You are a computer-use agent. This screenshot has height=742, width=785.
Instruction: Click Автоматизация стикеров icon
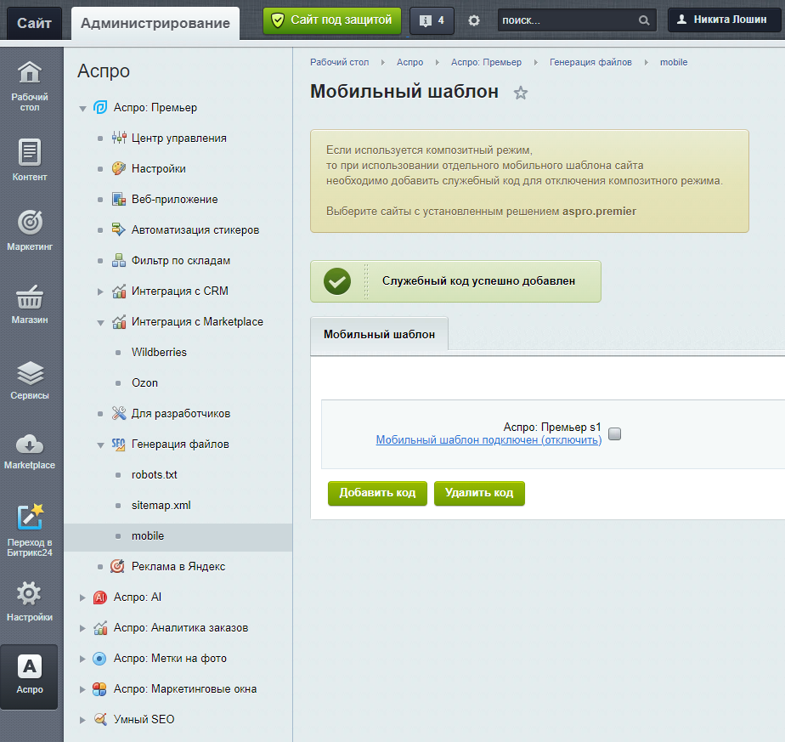tap(119, 229)
